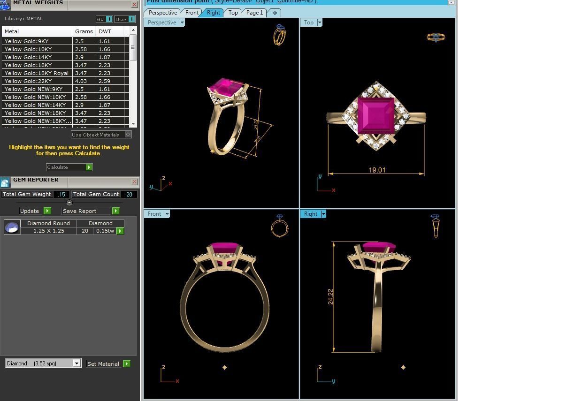Click the Perspective viewport label
This screenshot has width=582, height=401.
pos(162,23)
